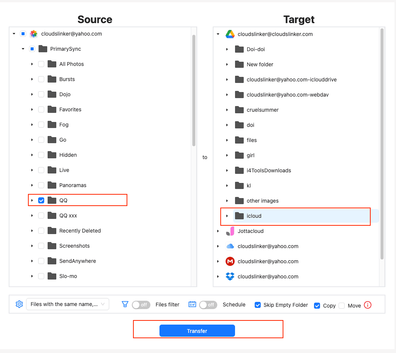Viewport: 396px width, 353px height.
Task: Click the Files filter funnel icon
Action: (125, 304)
